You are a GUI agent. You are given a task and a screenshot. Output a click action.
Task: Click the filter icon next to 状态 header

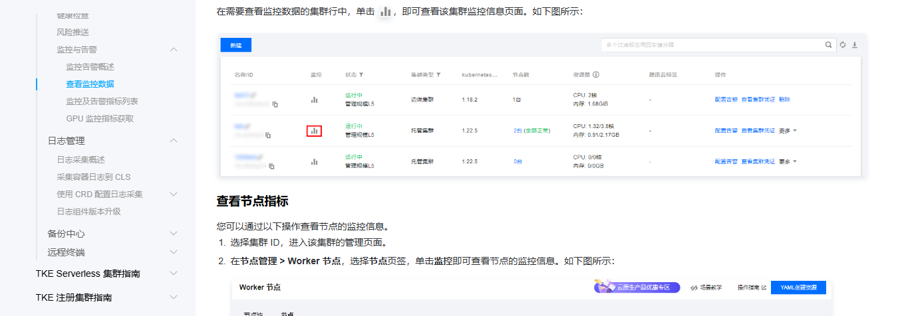pos(361,75)
